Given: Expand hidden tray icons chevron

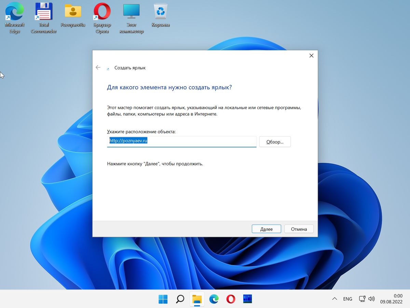Looking at the screenshot, I should [334, 299].
